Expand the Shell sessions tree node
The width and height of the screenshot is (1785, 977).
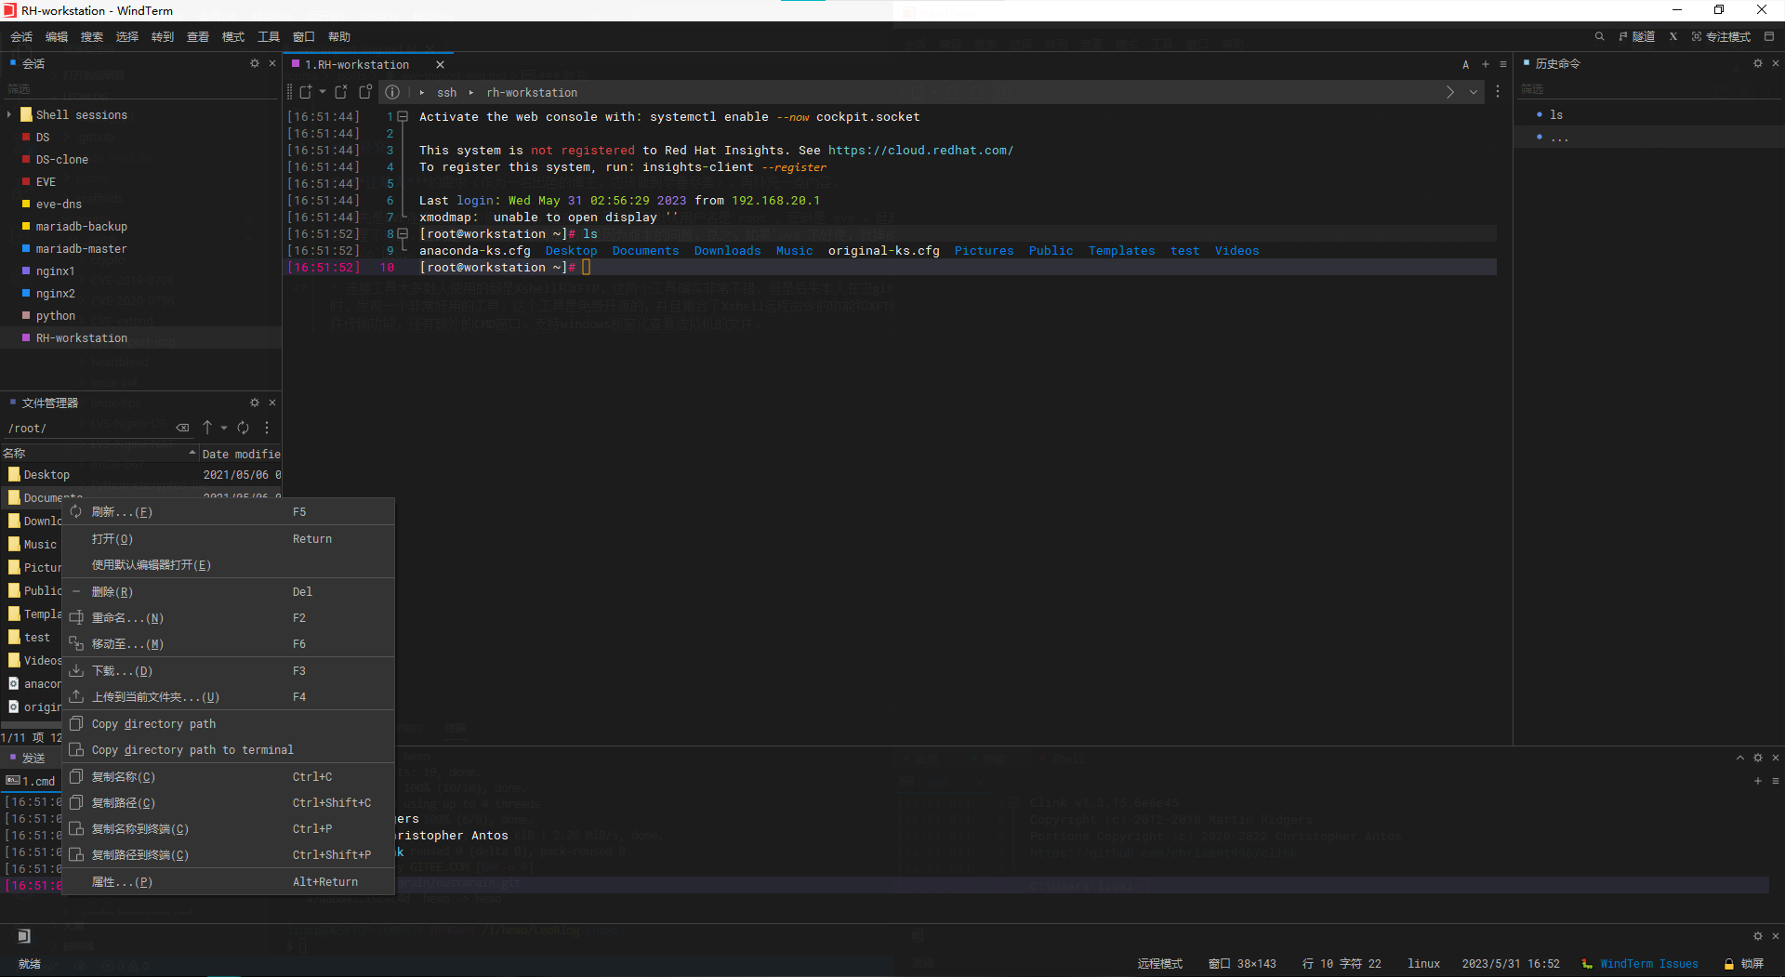point(9,114)
